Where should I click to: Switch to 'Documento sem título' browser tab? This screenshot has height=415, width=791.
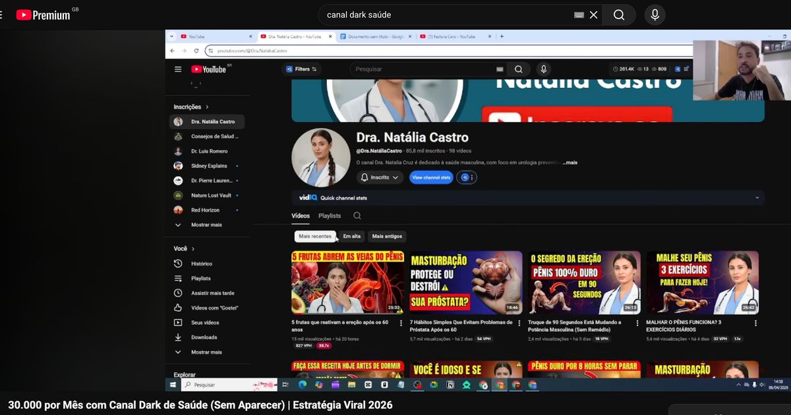tap(377, 37)
